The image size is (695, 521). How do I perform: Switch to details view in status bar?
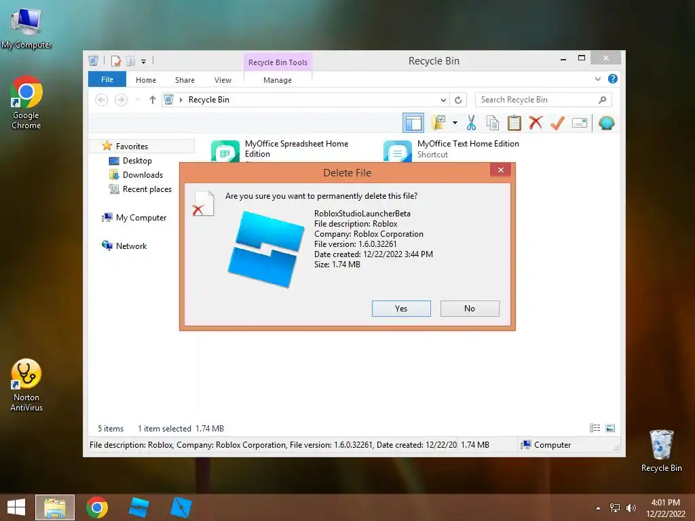click(595, 428)
